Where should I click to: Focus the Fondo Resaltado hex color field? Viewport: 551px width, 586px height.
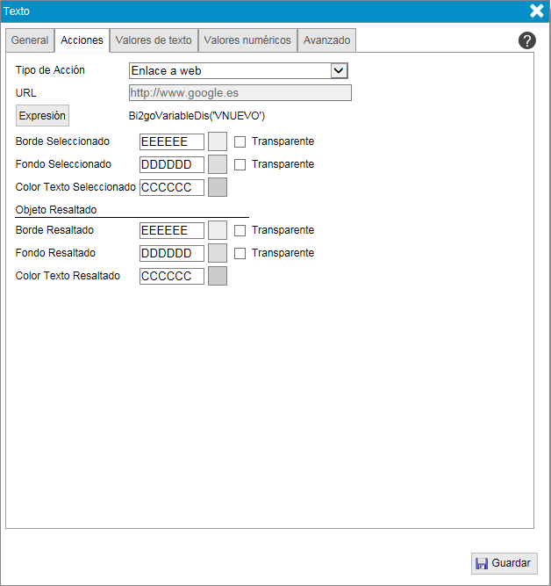coord(171,253)
